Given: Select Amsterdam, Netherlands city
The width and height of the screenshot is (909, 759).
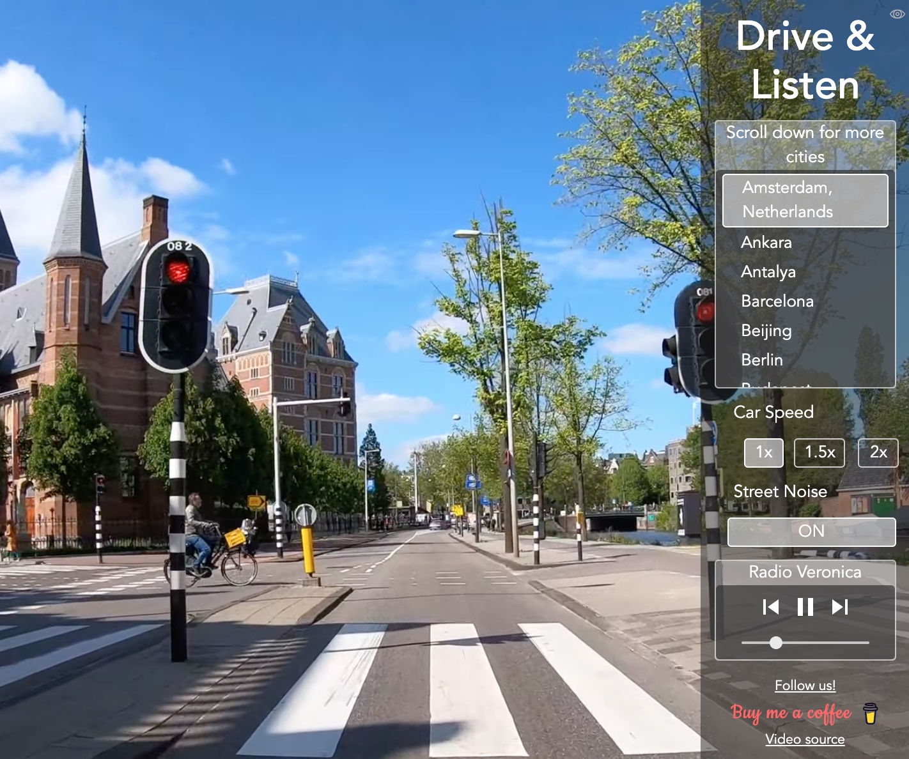Looking at the screenshot, I should pos(805,200).
